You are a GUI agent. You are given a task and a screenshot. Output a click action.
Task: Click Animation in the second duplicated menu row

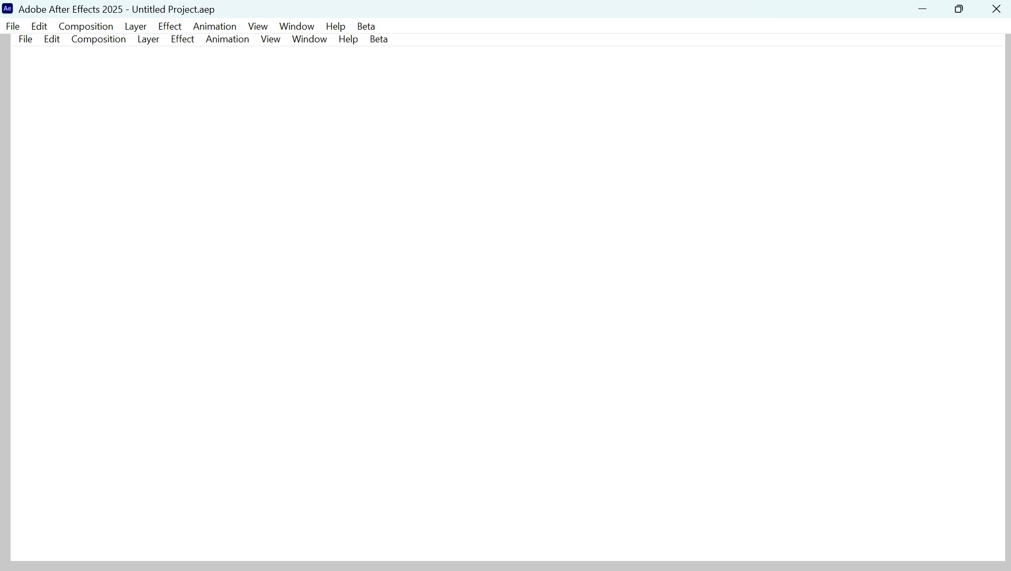227,39
